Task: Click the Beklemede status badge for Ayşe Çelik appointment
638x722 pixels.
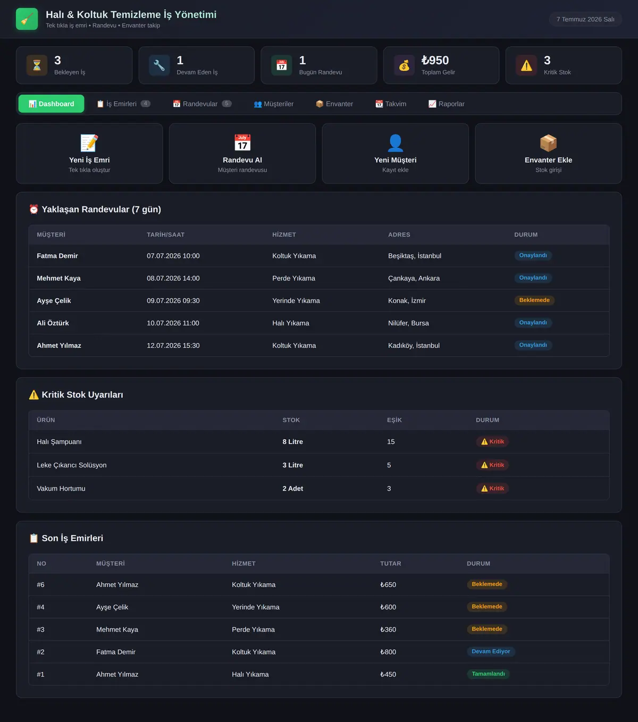Action: pyautogui.click(x=534, y=300)
